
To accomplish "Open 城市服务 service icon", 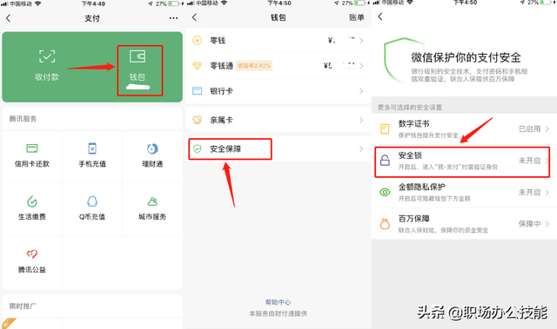I will (x=152, y=201).
